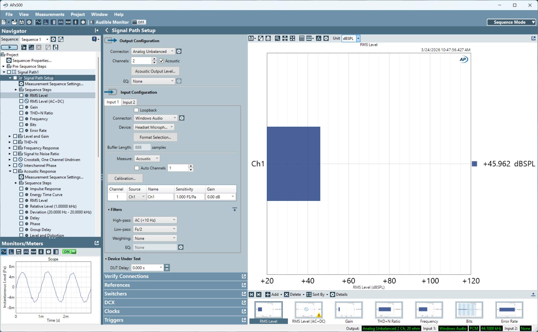Viewport: 538px width, 332px height.
Task: Toggle the Monitors/Meters ON switch
Action: click(69, 252)
